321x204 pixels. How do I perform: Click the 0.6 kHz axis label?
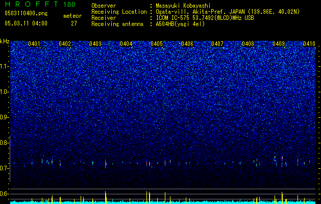[x=4, y=194]
